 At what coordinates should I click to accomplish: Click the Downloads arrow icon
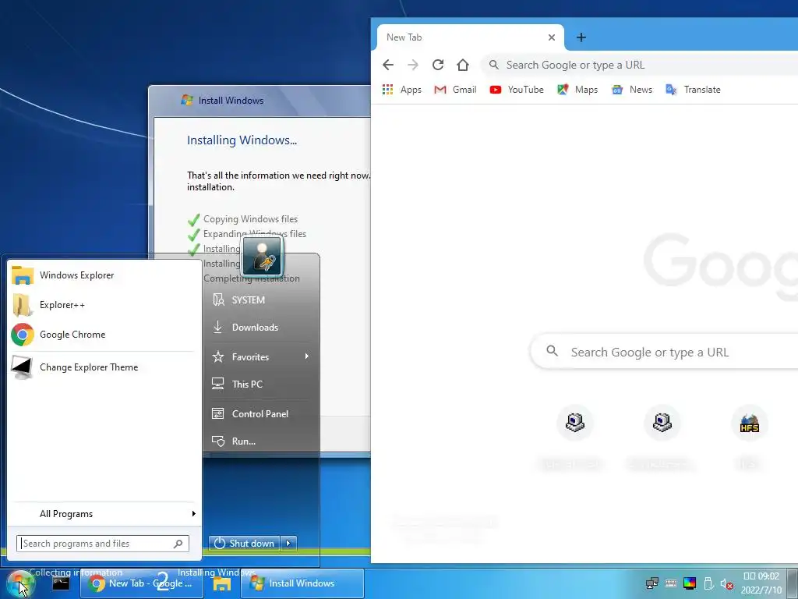coord(218,327)
